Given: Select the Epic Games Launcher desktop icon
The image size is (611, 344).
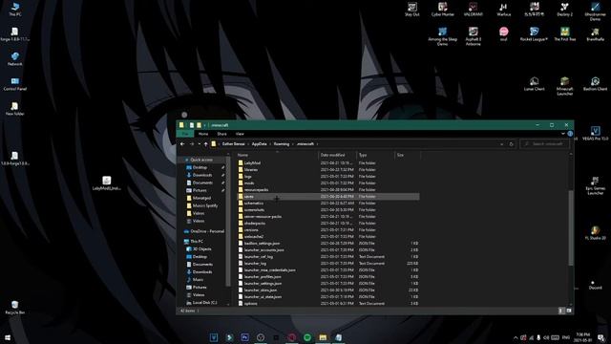Looking at the screenshot, I should pos(595,185).
